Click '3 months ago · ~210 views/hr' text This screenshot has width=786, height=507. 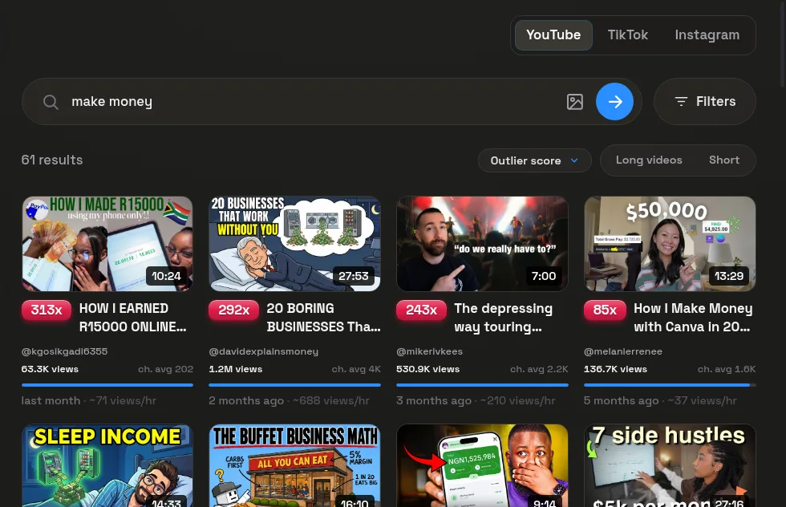476,400
